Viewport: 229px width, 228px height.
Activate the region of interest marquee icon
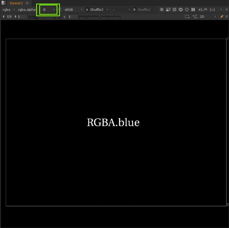coord(187,16)
